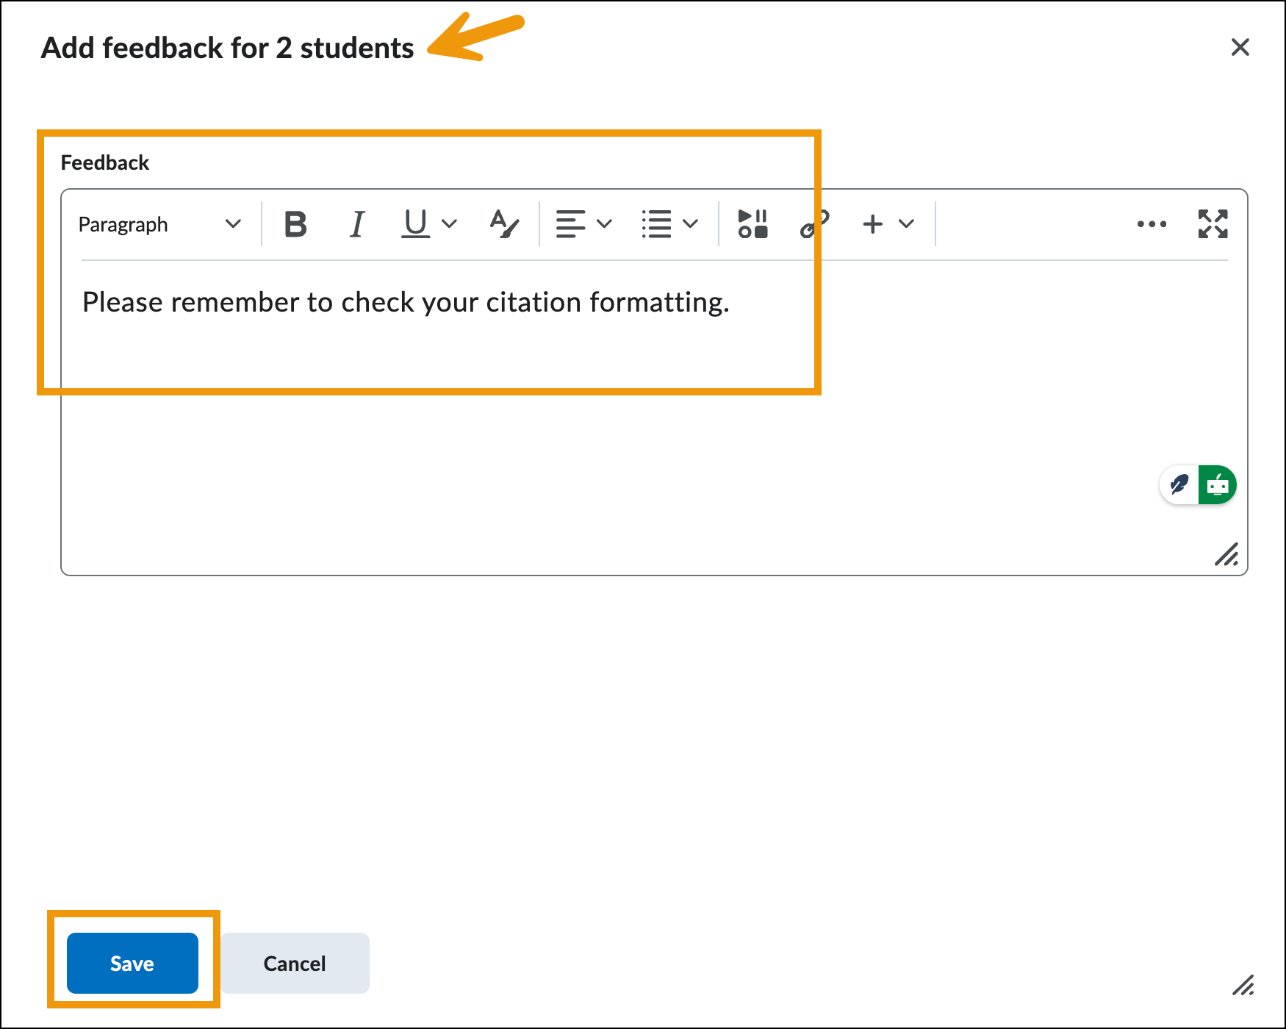1286x1029 pixels.
Task: Click the align text icon
Action: tap(570, 224)
